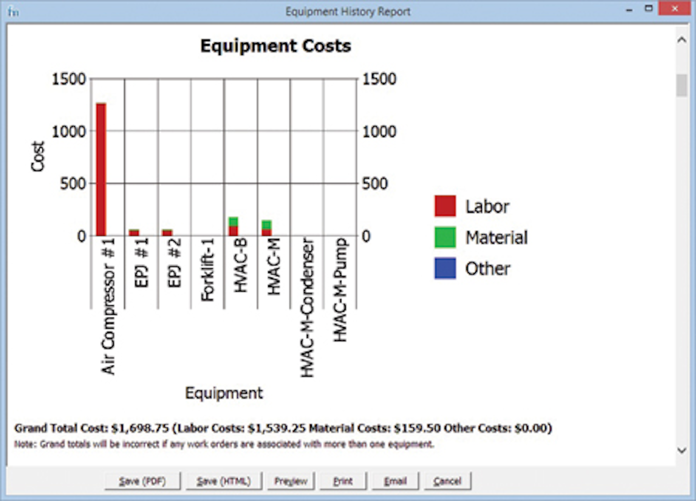This screenshot has height=501, width=696.
Task: Click the scrollbar up arrow
Action: click(x=681, y=39)
